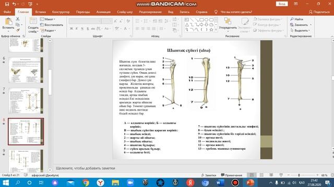334x187 pixels.
Task: Switch to the Анимация tab
Action: pos(103,12)
